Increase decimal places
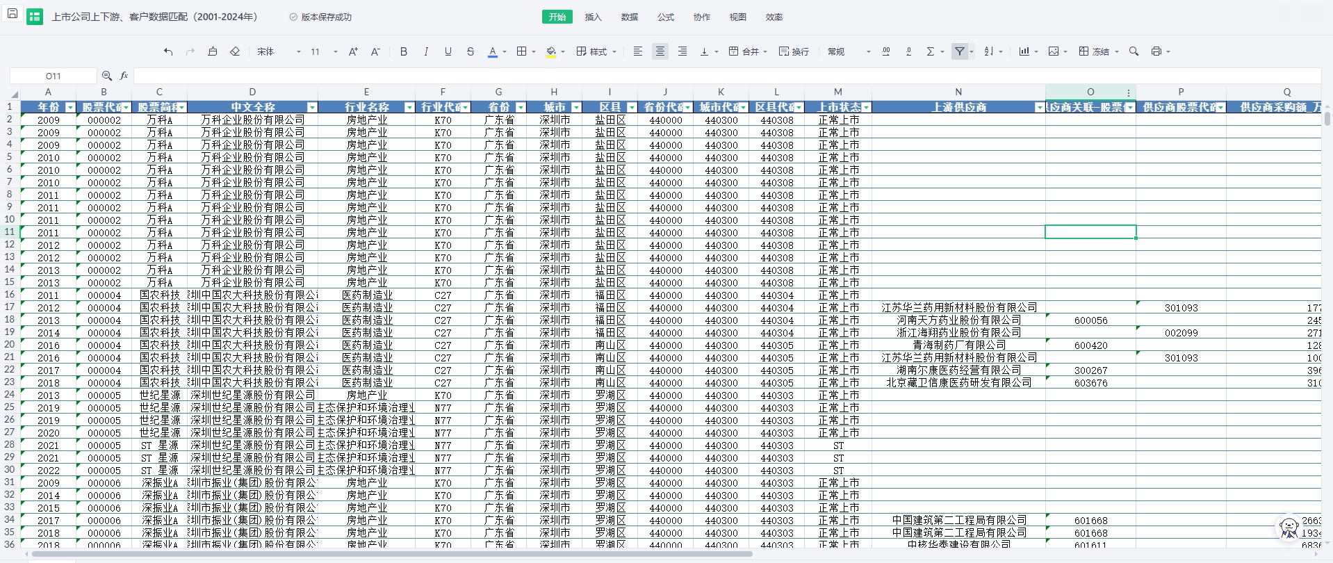The width and height of the screenshot is (1333, 563). coord(886,51)
